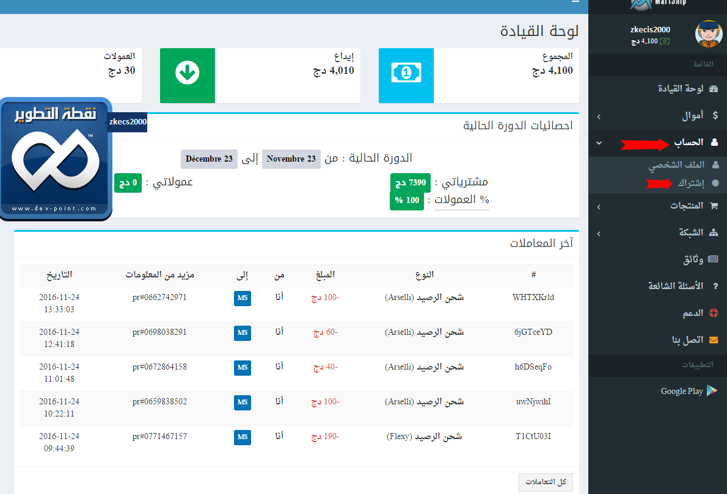Click the gear icon beside إشتراك
727x494 pixels.
click(x=715, y=183)
